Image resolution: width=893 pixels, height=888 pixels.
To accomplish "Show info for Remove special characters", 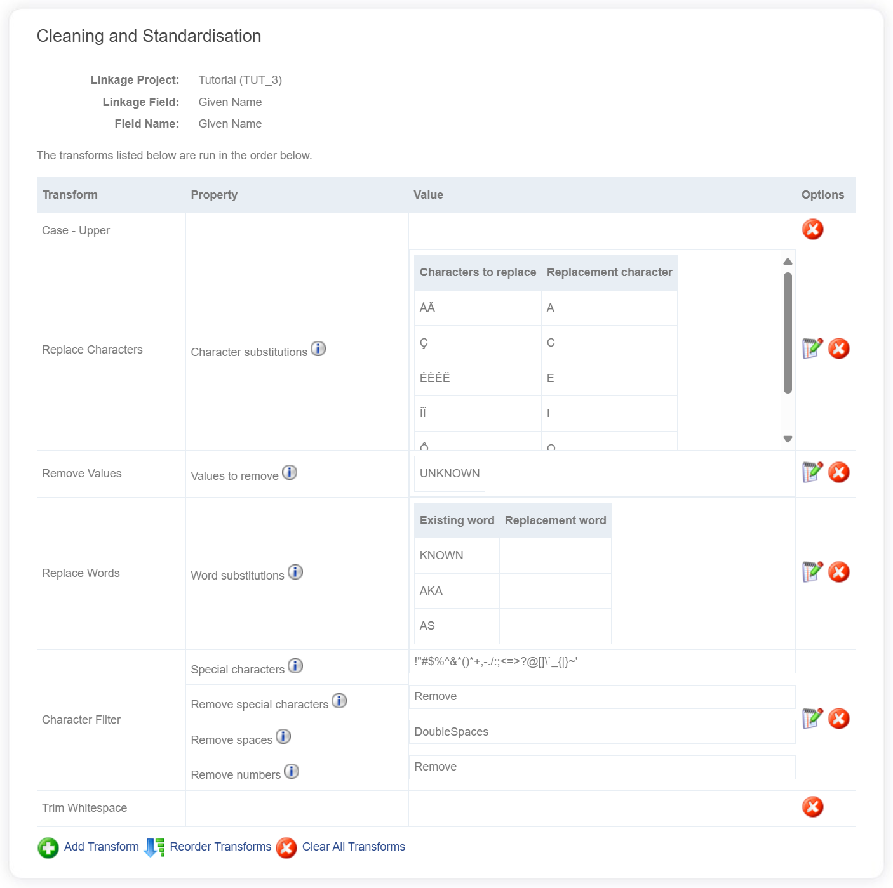I will coord(339,701).
